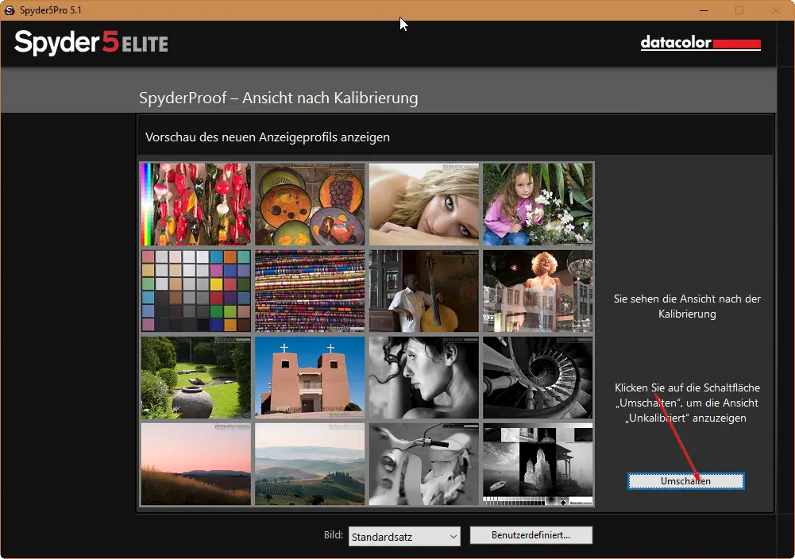Select the black-and-white test collage thumbnail
This screenshot has height=559, width=795.
coord(538,465)
